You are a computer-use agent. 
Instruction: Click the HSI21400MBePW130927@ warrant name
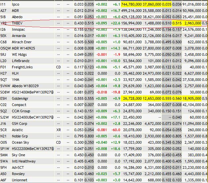tap(33, 92)
